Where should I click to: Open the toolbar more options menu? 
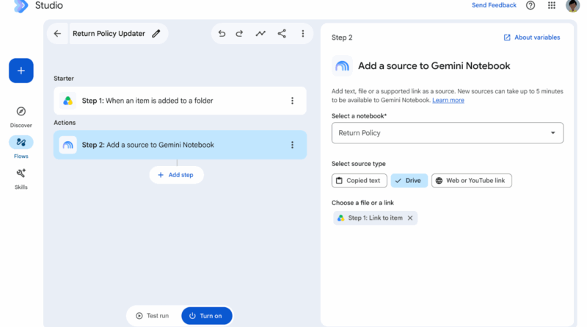303,33
